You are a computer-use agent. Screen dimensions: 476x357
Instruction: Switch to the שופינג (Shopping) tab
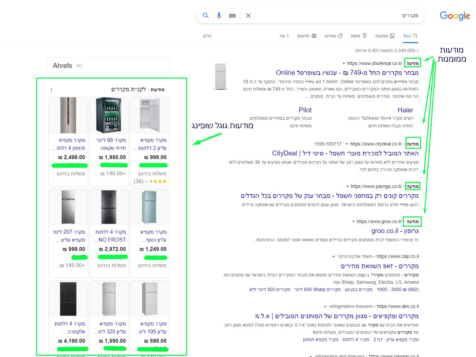(x=333, y=36)
